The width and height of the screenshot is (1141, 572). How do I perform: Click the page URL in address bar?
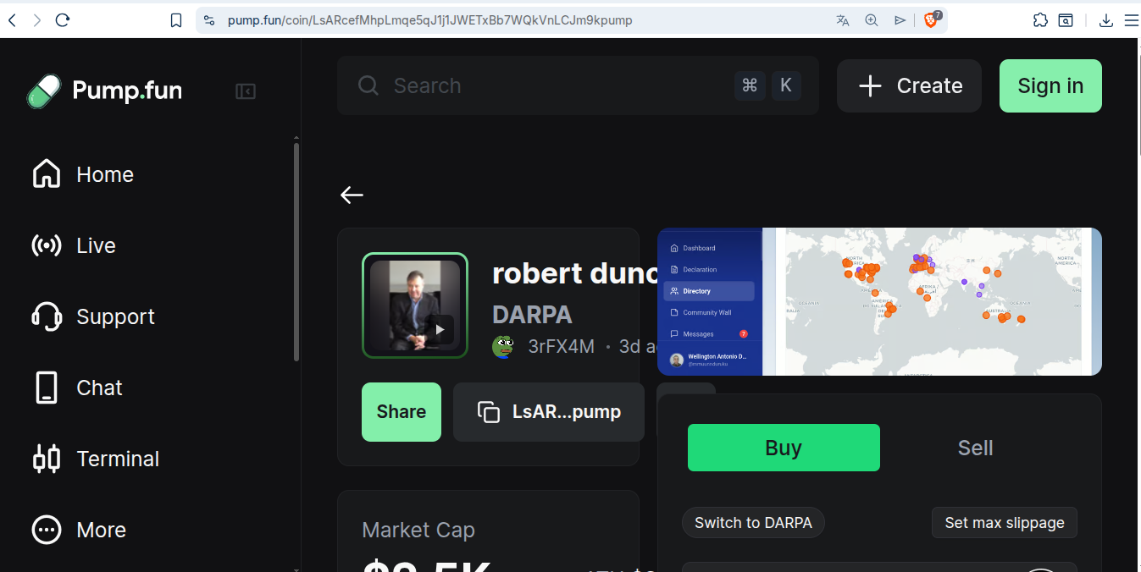(x=429, y=20)
